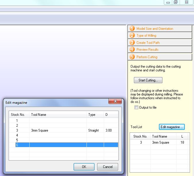The image size is (194, 176).
Task: Minimize the main application window
Action: coord(168,2)
